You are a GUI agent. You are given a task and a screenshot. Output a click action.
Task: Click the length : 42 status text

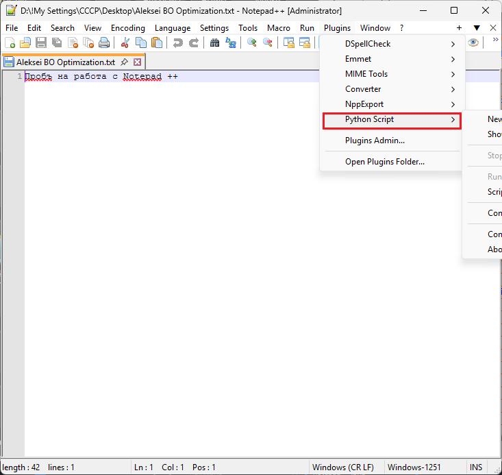[21, 467]
